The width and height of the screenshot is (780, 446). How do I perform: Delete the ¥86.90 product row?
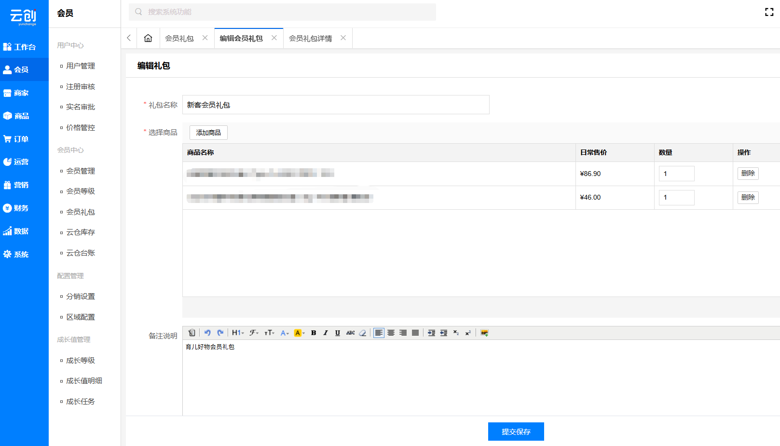748,174
